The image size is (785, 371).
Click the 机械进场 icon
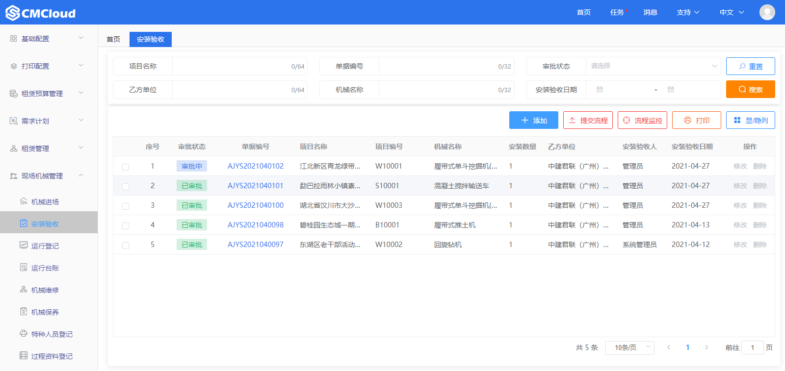24,201
